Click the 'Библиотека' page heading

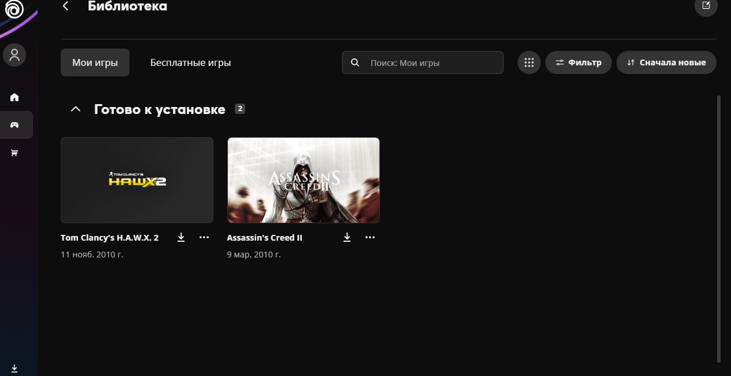tap(127, 6)
